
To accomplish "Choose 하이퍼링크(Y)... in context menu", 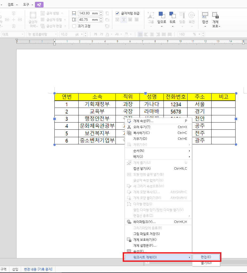I will tap(158, 222).
